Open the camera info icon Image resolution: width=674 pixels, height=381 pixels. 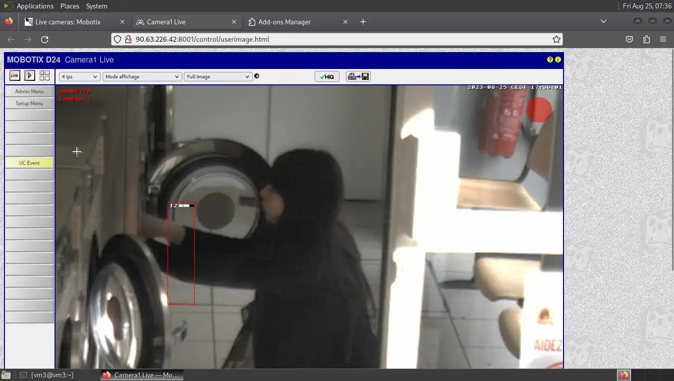tap(558, 60)
